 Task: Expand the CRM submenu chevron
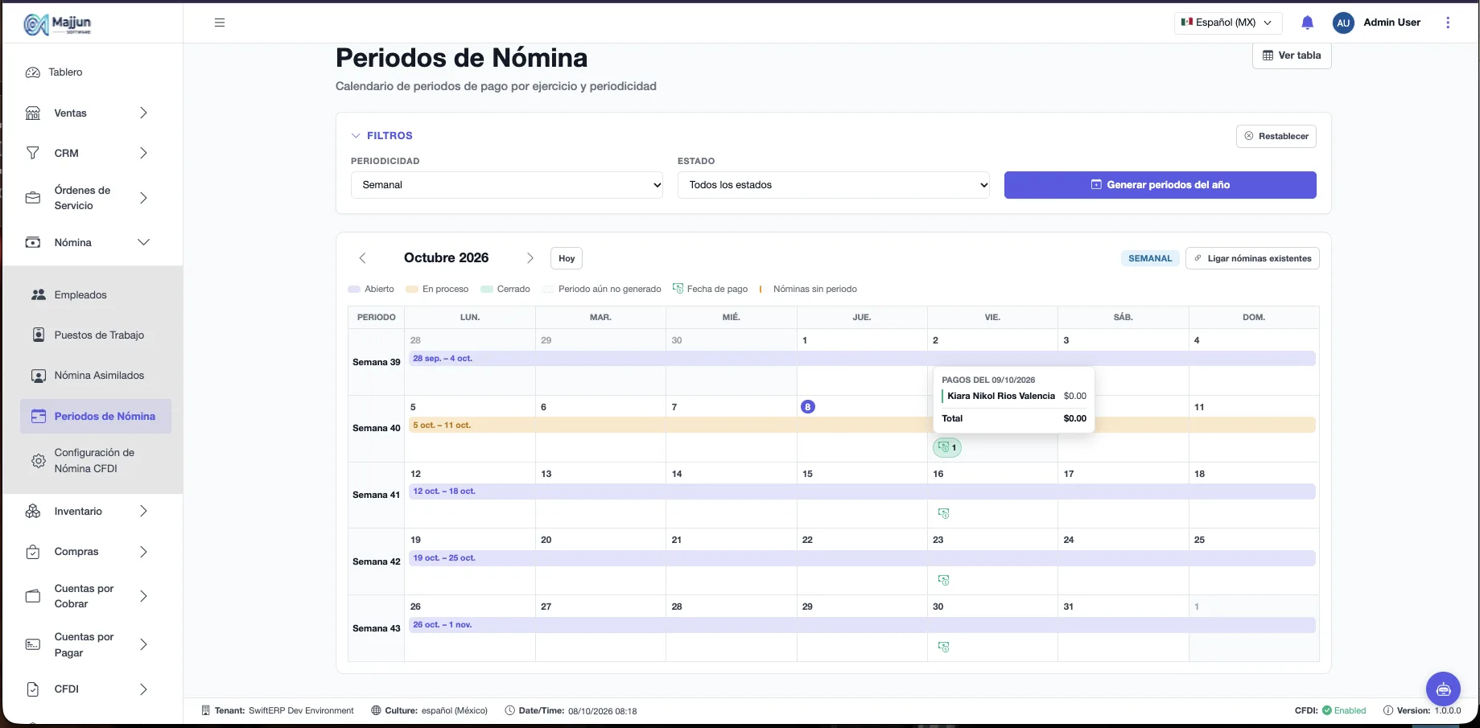tap(143, 153)
